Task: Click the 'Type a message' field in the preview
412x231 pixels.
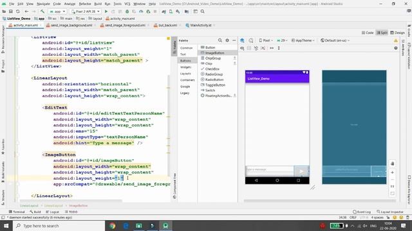Action: (x=270, y=169)
